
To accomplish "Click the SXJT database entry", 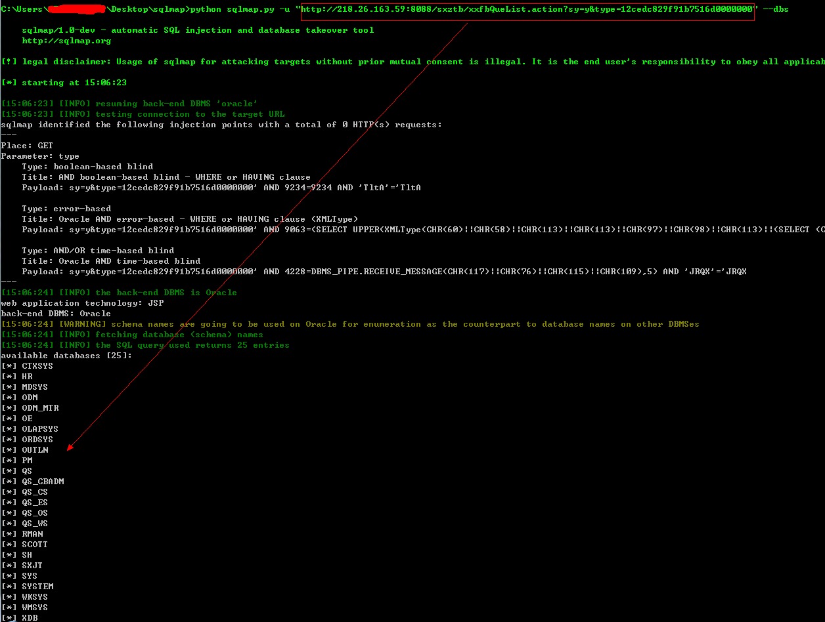I will (22, 566).
